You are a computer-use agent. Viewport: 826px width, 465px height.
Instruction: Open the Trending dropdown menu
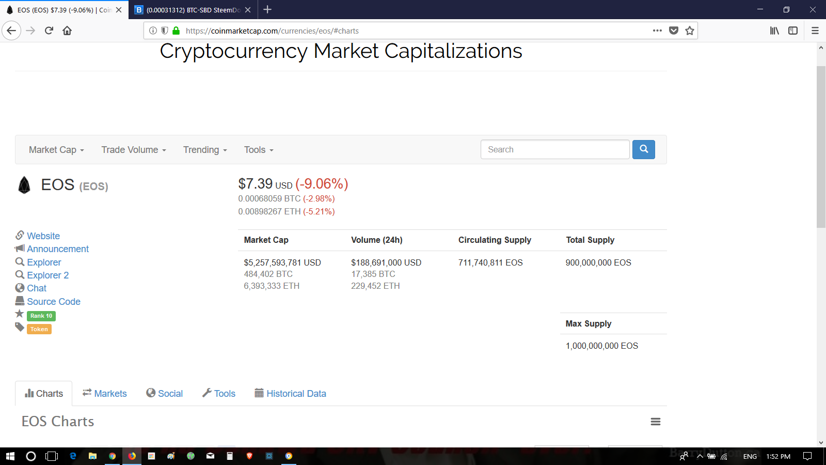click(205, 150)
